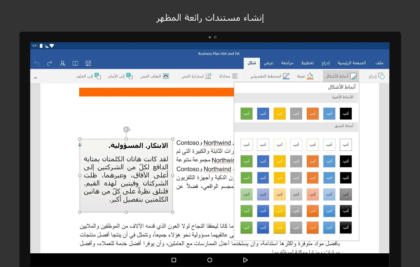Image resolution: width=420 pixels, height=267 pixels.
Task: Click إلى الخلف send backward
Action: [88, 76]
